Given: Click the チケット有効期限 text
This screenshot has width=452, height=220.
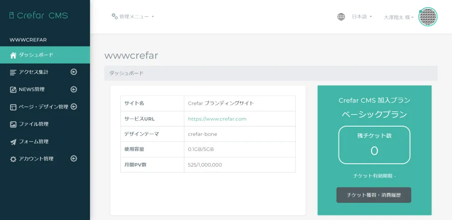Looking at the screenshot, I should 374,176.
